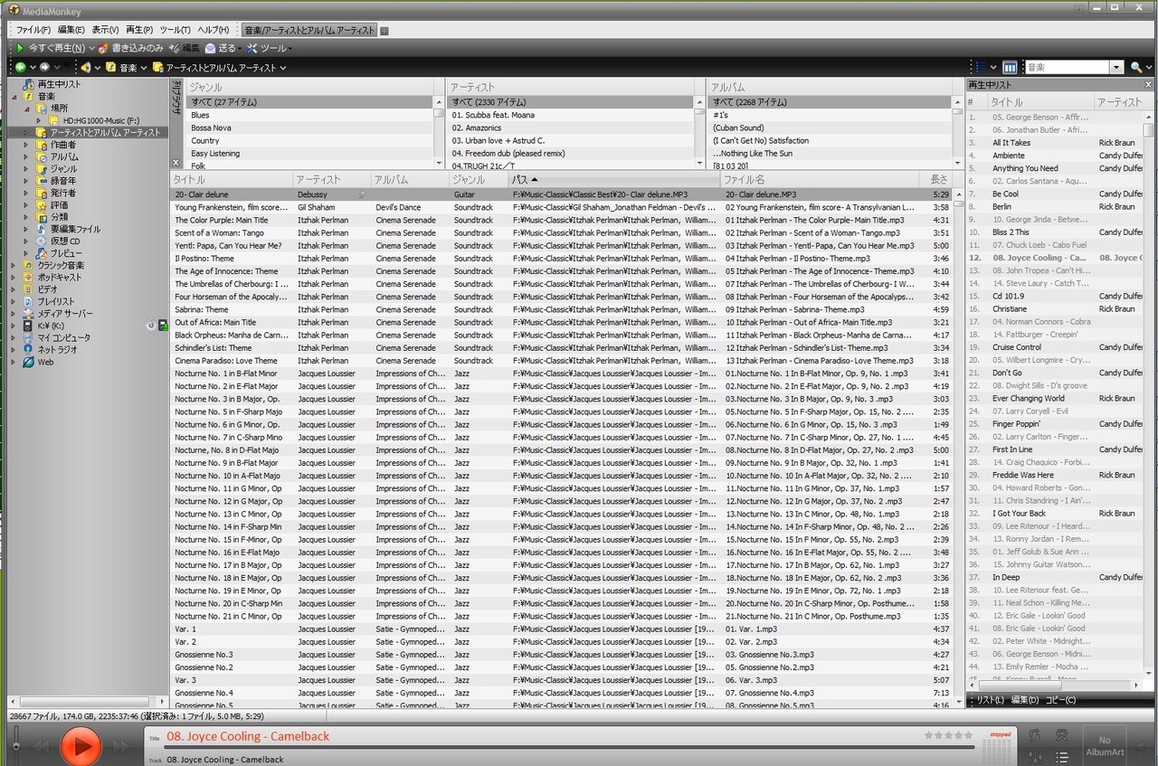Click the player seek bar

(568, 747)
